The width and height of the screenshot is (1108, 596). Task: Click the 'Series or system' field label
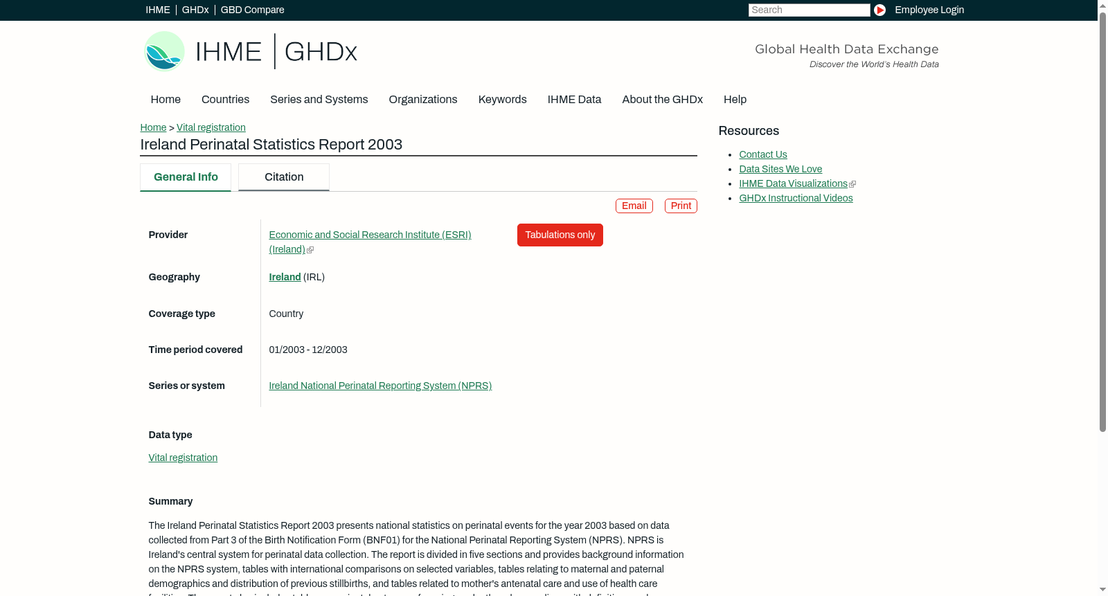(187, 386)
